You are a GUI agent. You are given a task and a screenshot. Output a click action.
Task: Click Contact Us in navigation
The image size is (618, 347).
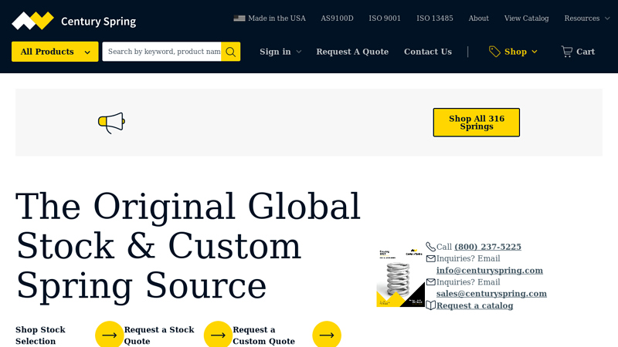pyautogui.click(x=428, y=52)
